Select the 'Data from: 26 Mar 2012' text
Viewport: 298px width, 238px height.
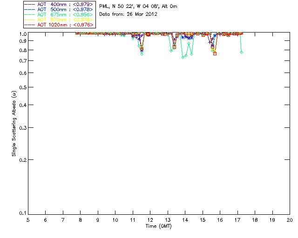click(x=128, y=14)
